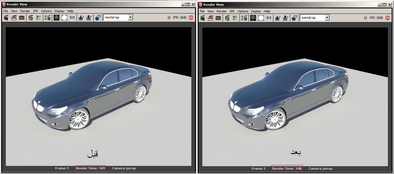This screenshot has height=174, width=394.
Task: Take camera snapshot in right Render View
Action: pos(218,18)
